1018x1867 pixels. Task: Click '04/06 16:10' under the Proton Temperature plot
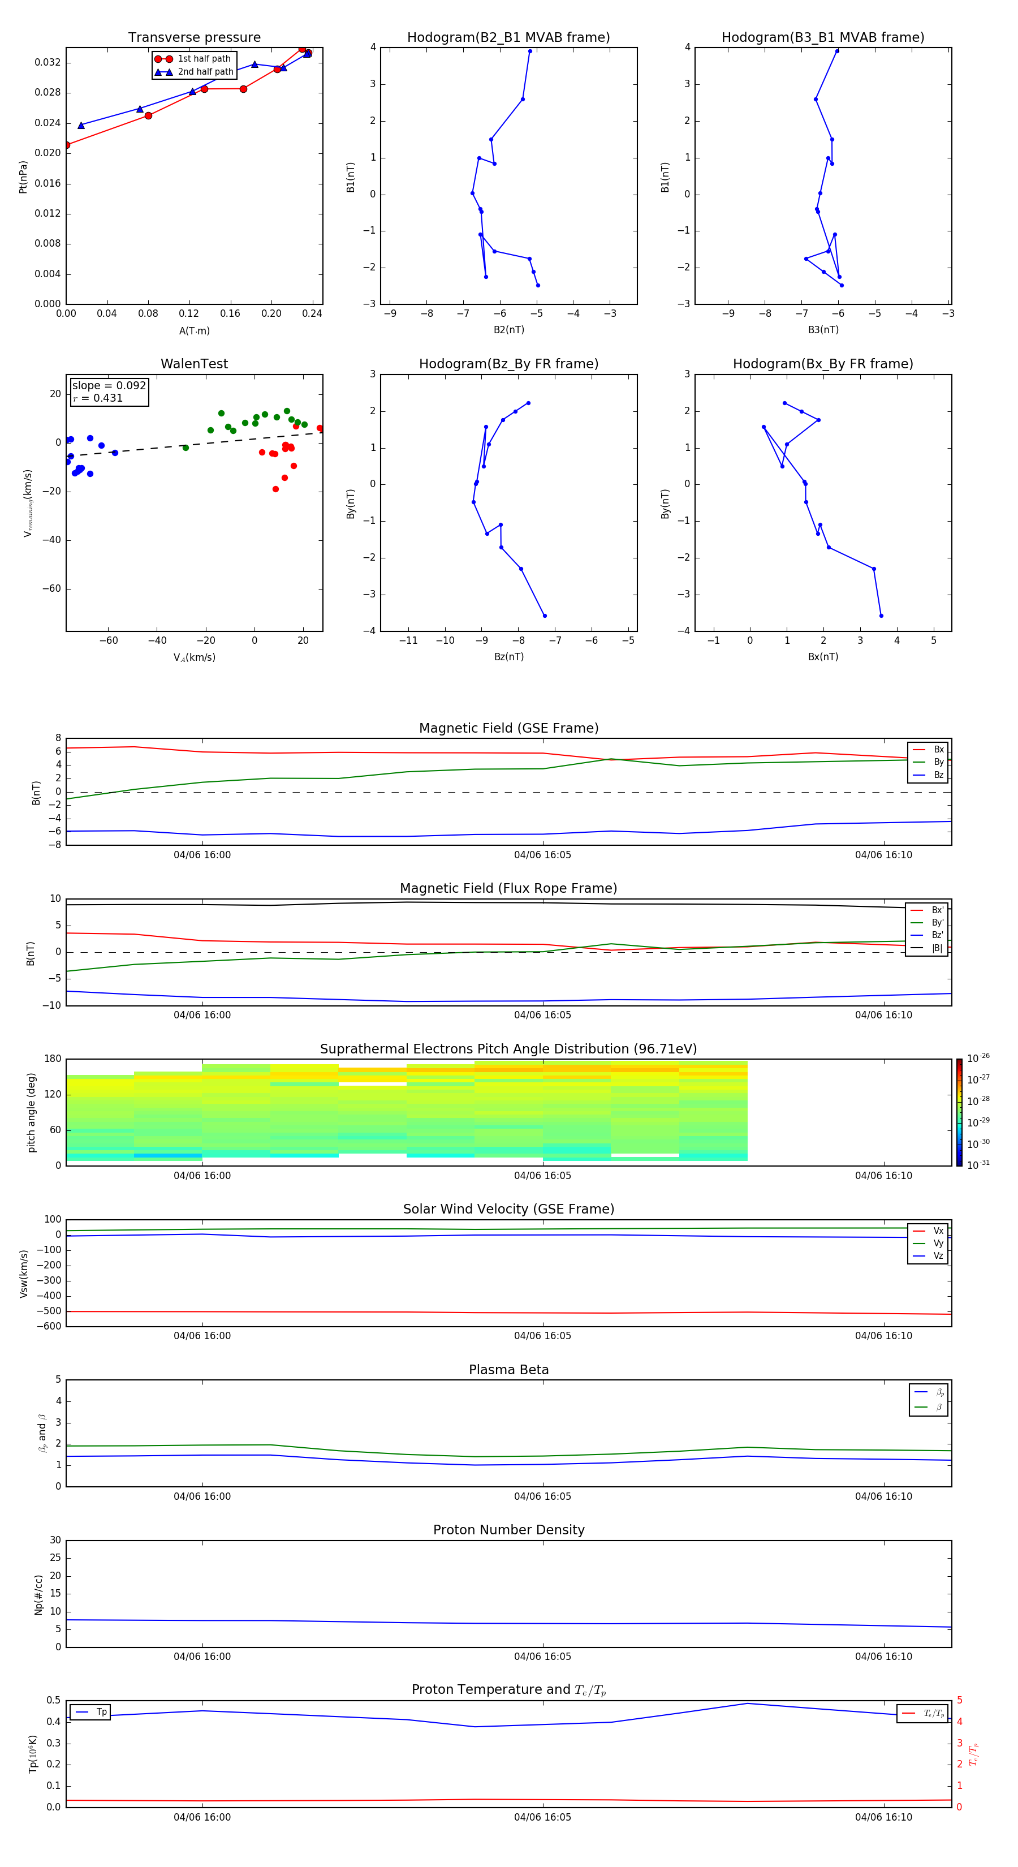click(x=883, y=1817)
